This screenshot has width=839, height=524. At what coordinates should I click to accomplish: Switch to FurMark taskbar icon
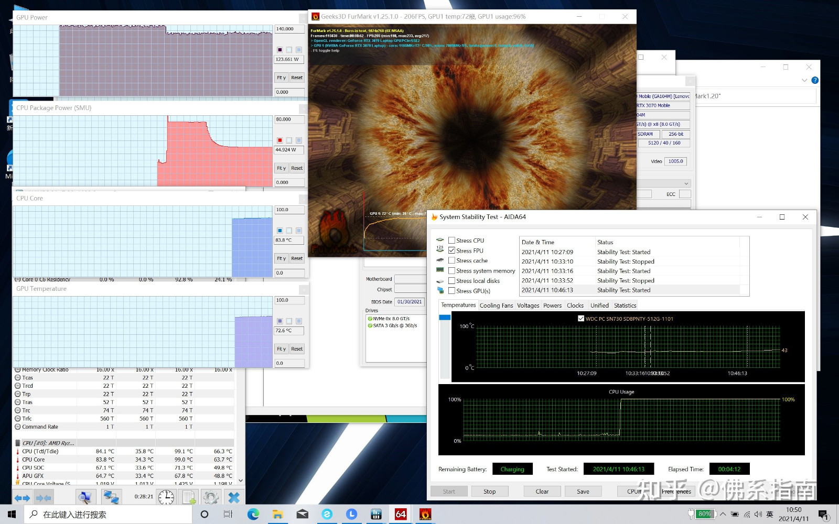[x=425, y=515]
